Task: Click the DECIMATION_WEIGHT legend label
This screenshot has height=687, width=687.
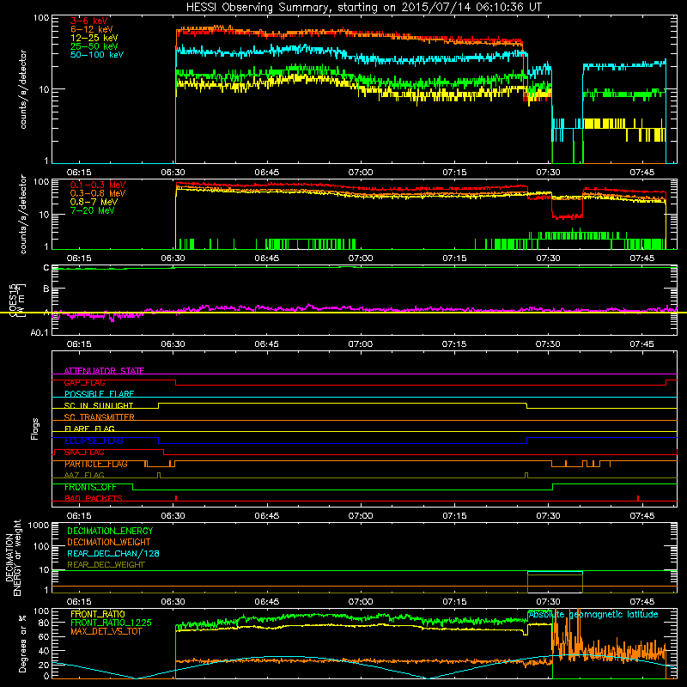Action: [x=109, y=543]
